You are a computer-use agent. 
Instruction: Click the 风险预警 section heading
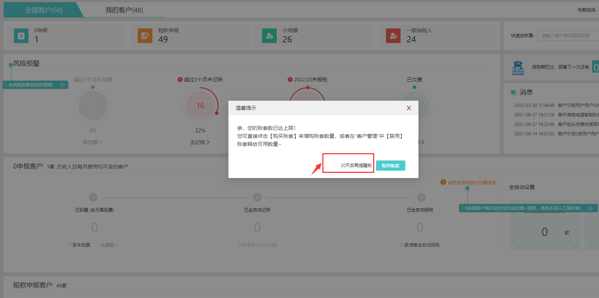[x=26, y=63]
